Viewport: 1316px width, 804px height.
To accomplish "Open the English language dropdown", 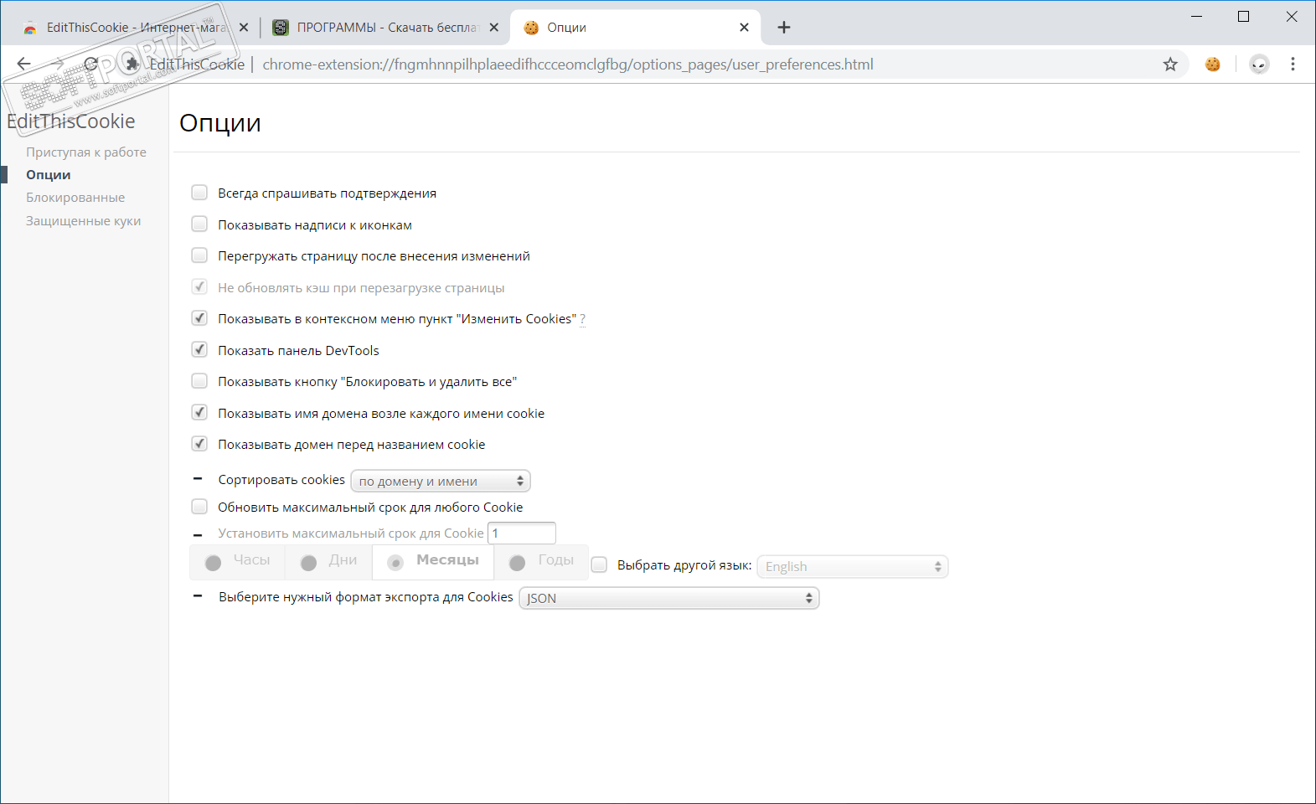I will point(853,566).
